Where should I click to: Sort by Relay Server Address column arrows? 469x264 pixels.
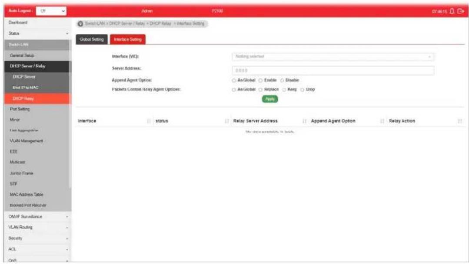coord(304,121)
